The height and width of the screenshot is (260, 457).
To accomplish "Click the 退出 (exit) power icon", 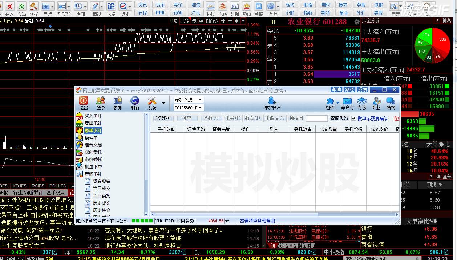I will pos(84,100).
